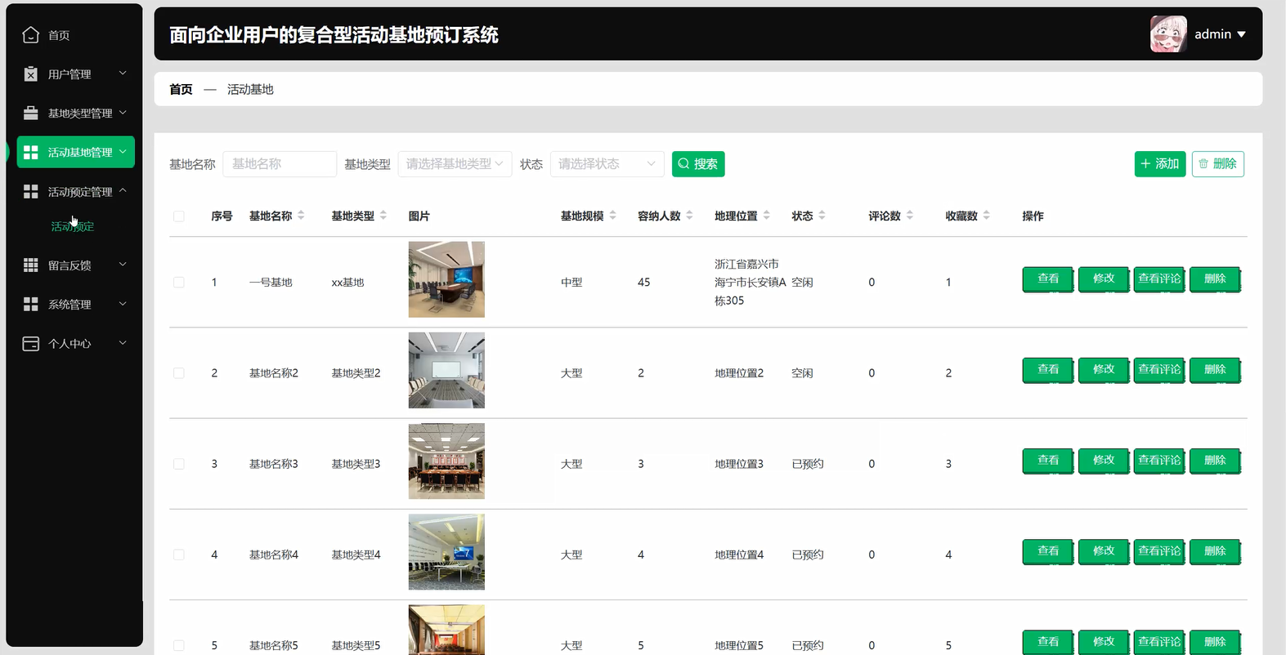Screen dimensions: 1286x655
Task: Click 查看 for 基地名称4
Action: tap(1048, 551)
